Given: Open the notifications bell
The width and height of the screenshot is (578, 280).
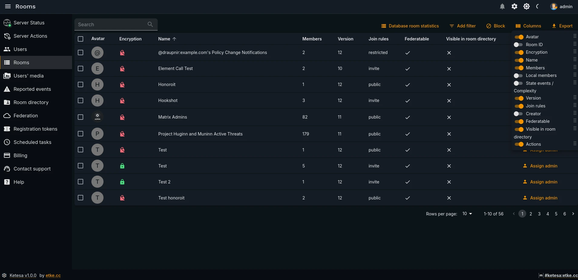Looking at the screenshot, I should point(502,6).
